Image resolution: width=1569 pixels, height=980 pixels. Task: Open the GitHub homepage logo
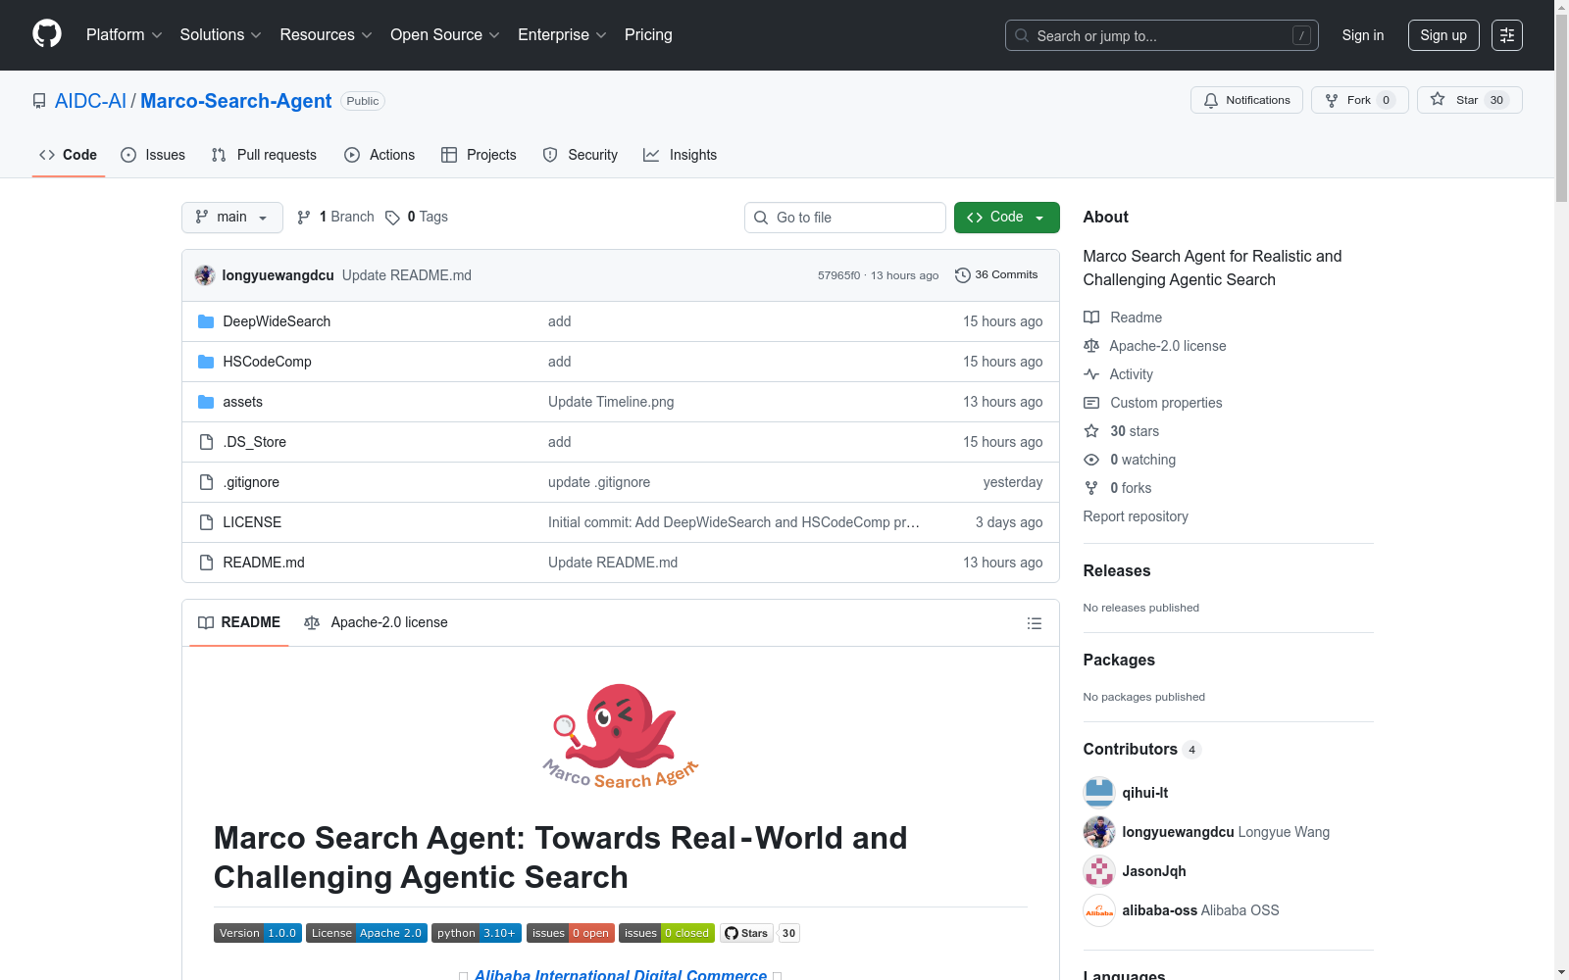click(x=47, y=34)
